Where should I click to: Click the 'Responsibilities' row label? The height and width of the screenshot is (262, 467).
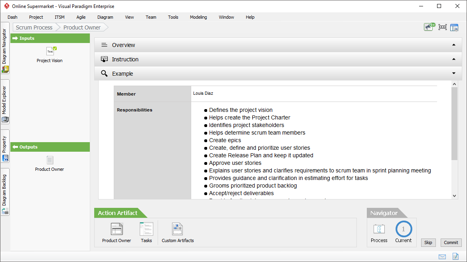pyautogui.click(x=135, y=110)
